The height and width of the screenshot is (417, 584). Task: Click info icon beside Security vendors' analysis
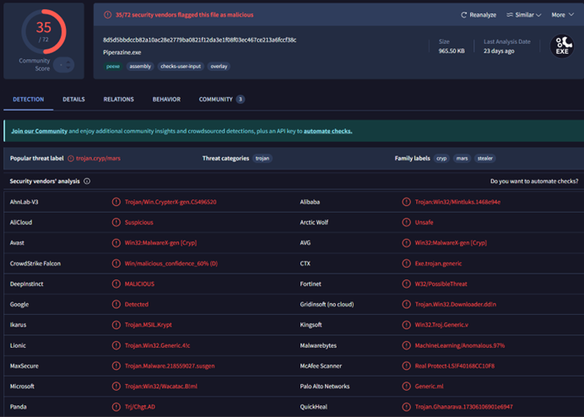point(87,181)
